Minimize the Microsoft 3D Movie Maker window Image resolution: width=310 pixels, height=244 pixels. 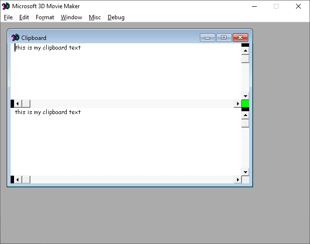pos(254,6)
